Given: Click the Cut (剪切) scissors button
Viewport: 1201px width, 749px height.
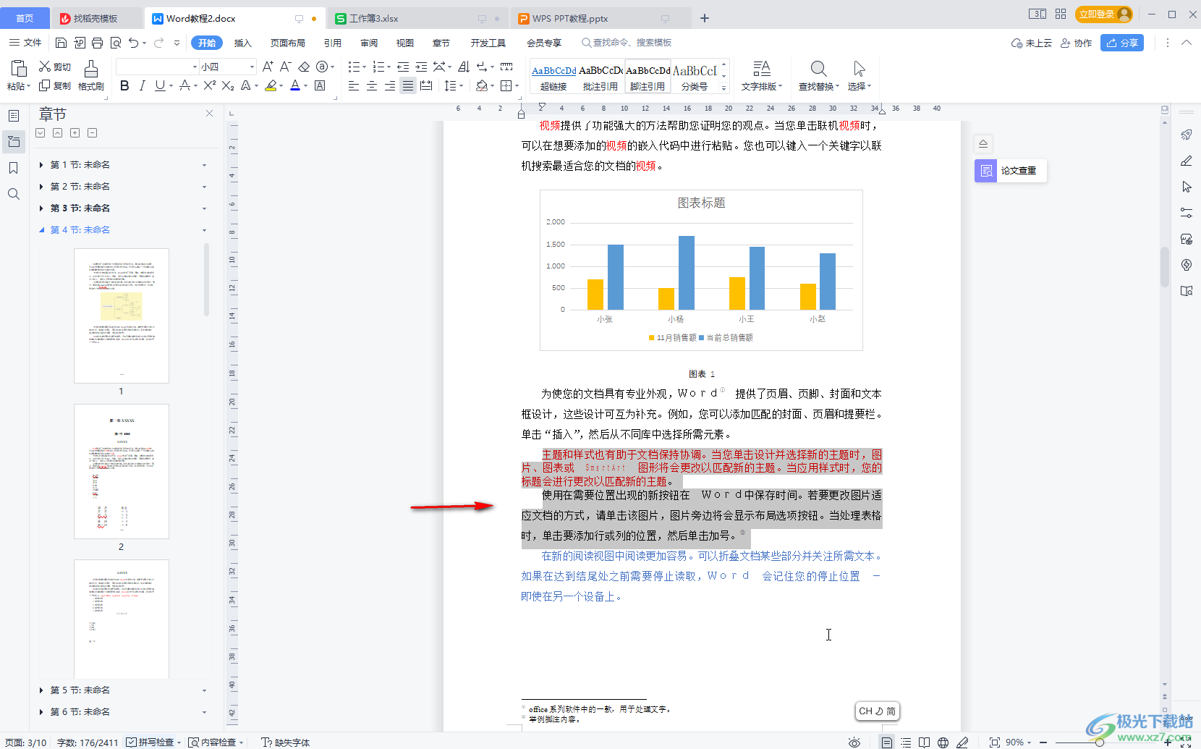Looking at the screenshot, I should tap(55, 67).
